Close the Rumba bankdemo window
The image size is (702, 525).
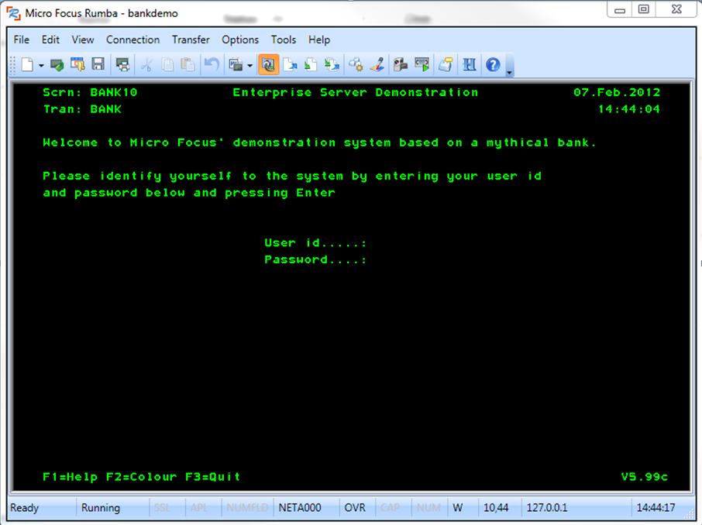(676, 9)
